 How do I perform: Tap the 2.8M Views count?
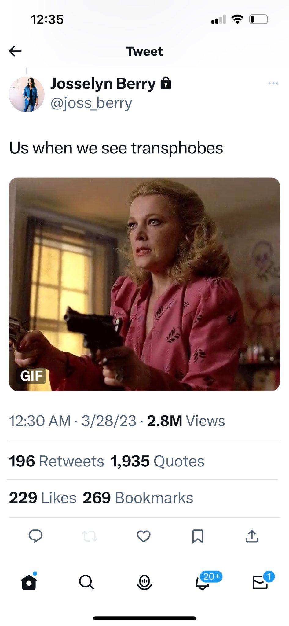click(x=186, y=421)
